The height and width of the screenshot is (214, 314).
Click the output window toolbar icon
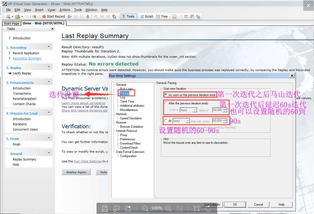point(174,17)
